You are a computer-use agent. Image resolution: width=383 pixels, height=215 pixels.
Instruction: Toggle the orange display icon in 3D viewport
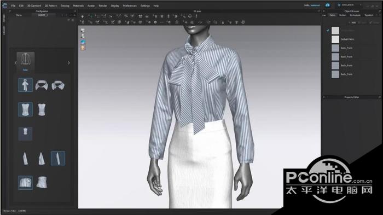point(83,48)
